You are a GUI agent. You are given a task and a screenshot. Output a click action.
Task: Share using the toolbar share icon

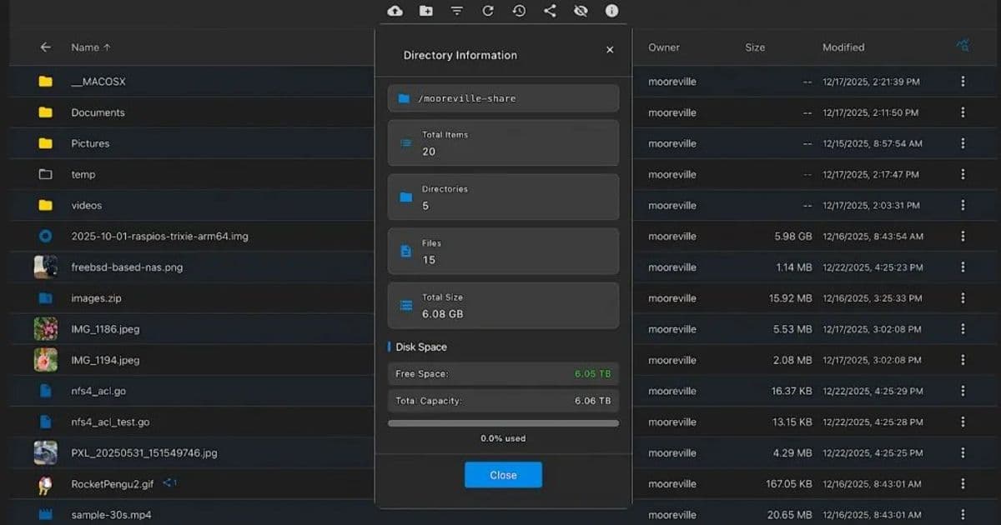click(x=550, y=11)
